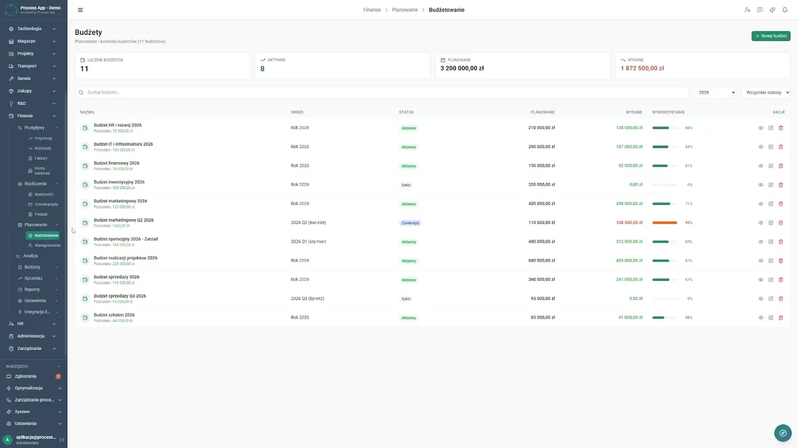Image resolution: width=798 pixels, height=448 pixels.
Task: Click the sparkle AI icon in header
Action: click(773, 10)
